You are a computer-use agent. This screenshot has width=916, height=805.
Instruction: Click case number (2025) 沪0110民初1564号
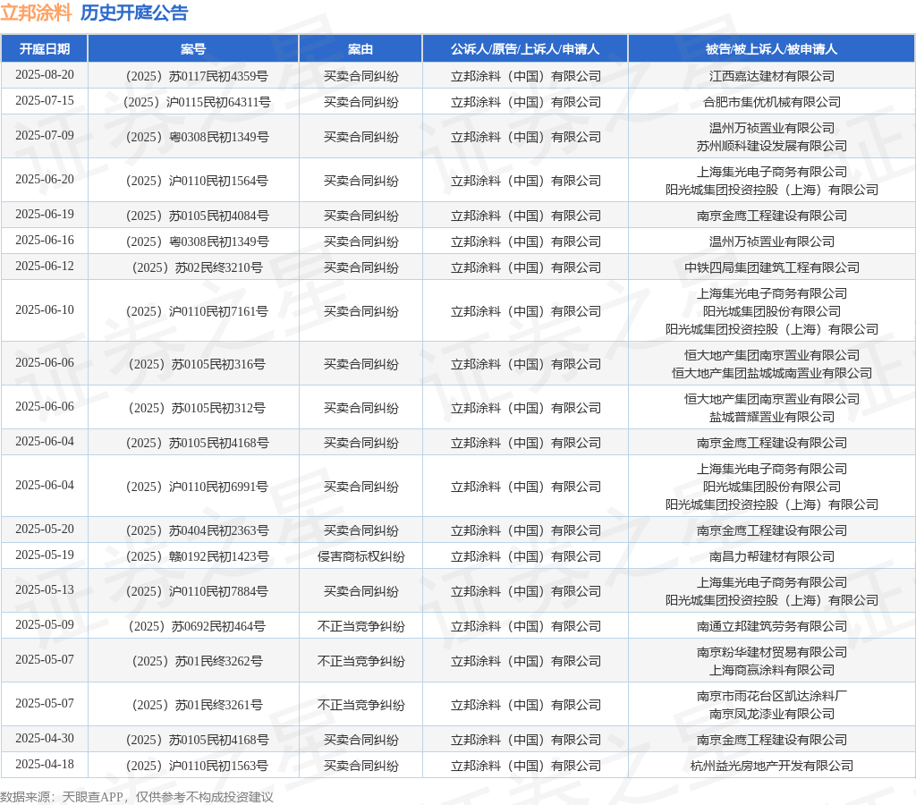point(197,181)
